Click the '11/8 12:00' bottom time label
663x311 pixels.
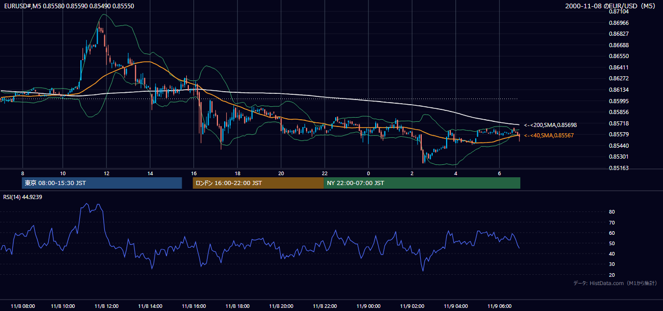106,306
